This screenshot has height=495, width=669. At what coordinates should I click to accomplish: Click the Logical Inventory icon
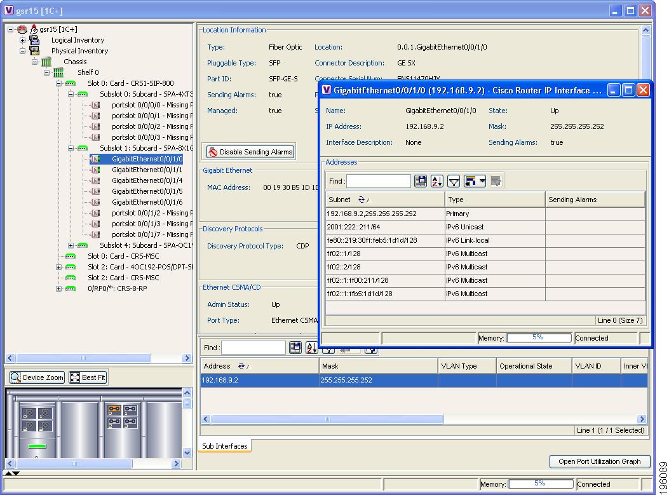(34, 40)
